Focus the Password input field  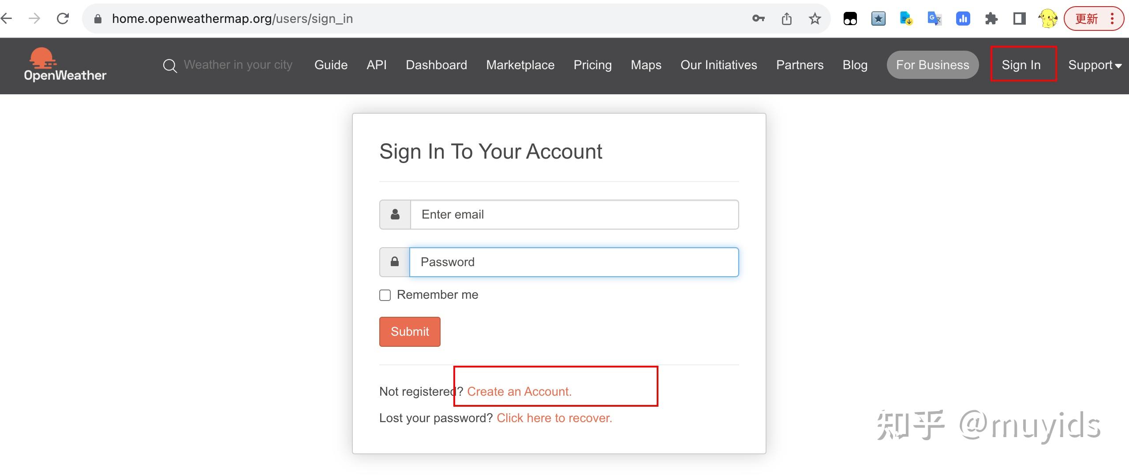(574, 262)
